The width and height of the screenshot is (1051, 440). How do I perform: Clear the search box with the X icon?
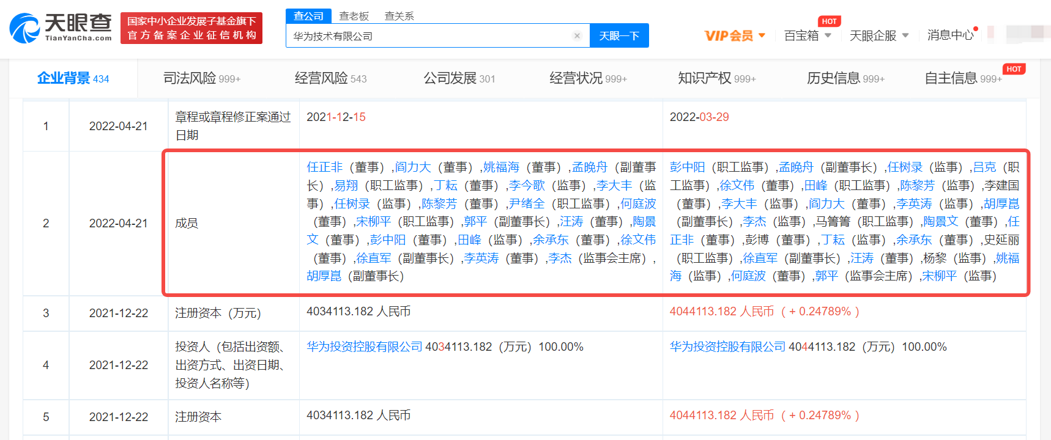[x=576, y=35]
